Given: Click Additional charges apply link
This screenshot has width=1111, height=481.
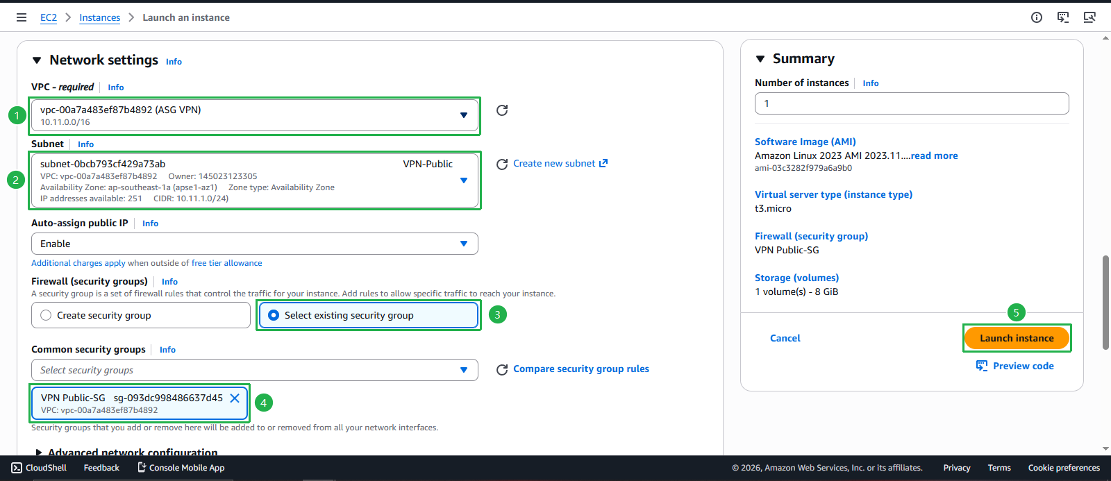Looking at the screenshot, I should (x=78, y=263).
